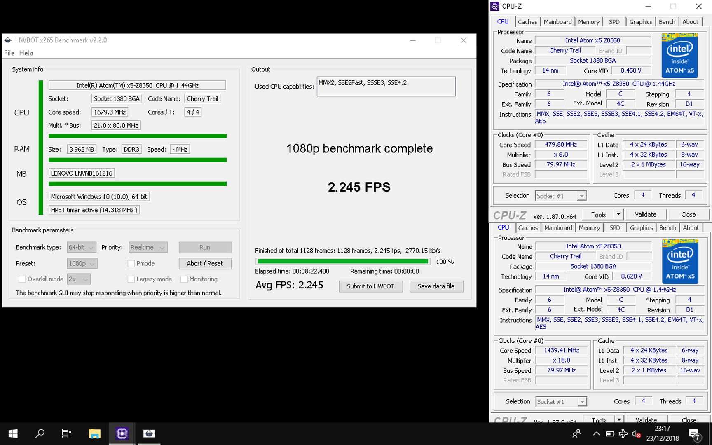Viewport: 712px width, 445px height.
Task: Open Help menu in HWBOT benchmark
Action: coord(26,53)
